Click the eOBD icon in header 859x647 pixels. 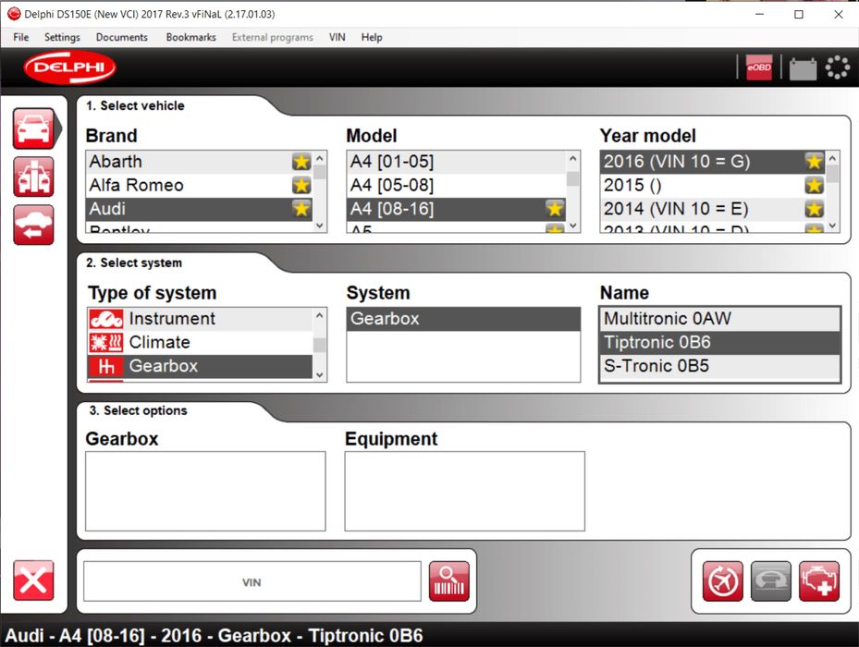[759, 67]
